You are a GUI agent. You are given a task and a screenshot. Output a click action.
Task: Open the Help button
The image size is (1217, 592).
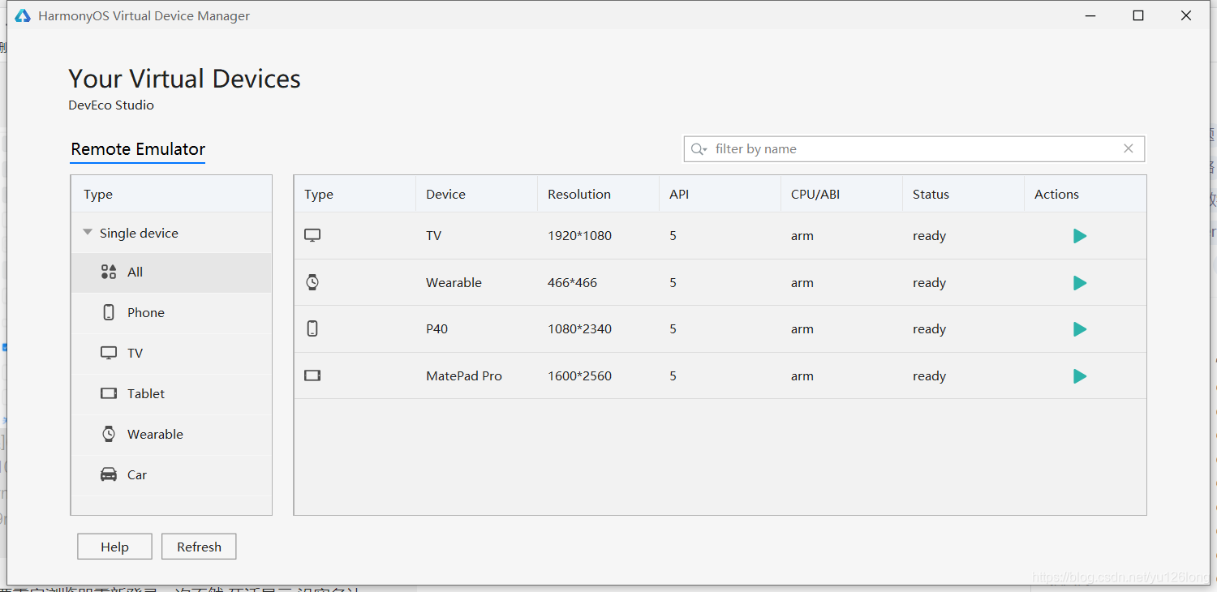pos(114,547)
